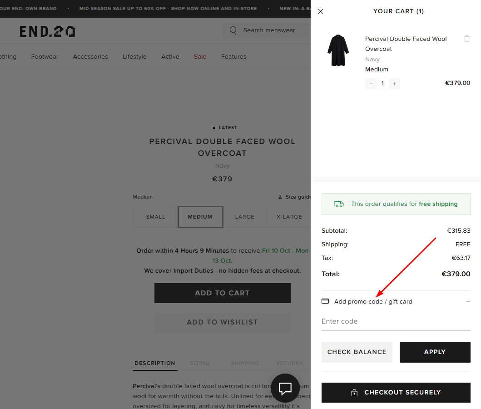Click the Enter code input field
The width and height of the screenshot is (481, 409).
[x=396, y=321]
